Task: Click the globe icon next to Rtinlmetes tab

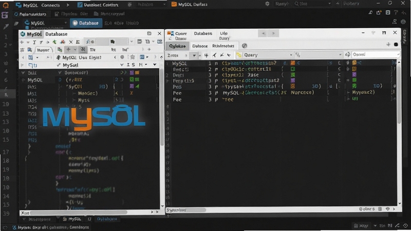Action: tap(245, 46)
